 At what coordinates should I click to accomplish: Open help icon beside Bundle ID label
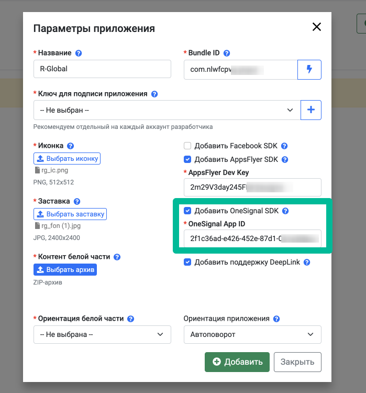(x=227, y=53)
